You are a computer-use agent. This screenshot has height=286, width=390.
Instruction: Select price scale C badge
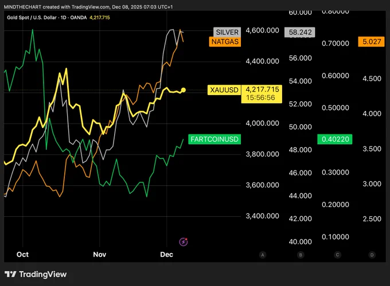[x=337, y=255]
